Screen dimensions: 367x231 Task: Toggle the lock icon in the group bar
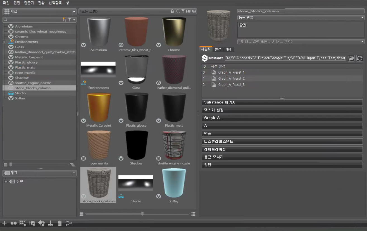(x=172, y=11)
